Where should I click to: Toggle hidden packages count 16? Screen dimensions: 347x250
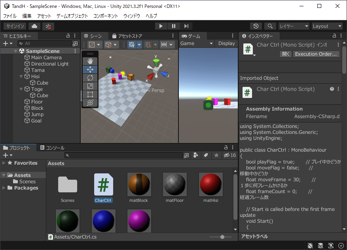point(230,155)
